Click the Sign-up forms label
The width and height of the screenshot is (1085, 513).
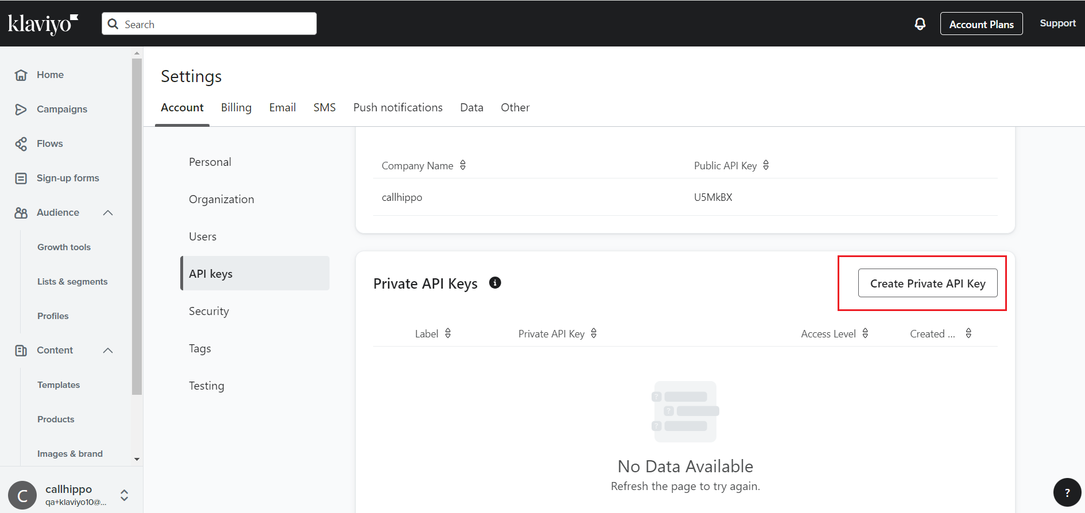point(68,178)
